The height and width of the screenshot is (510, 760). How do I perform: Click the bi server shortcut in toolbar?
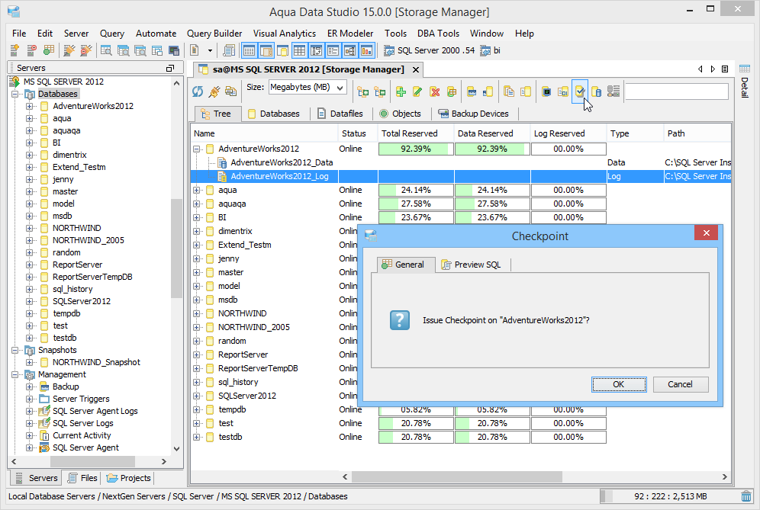pos(490,50)
